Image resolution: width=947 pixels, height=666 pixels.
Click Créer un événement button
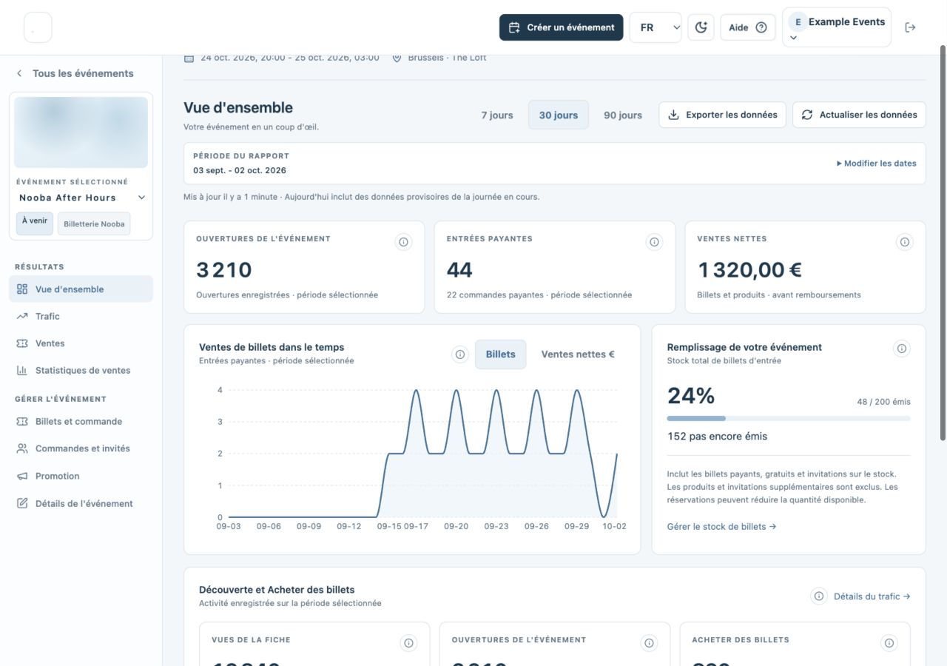[x=562, y=27]
